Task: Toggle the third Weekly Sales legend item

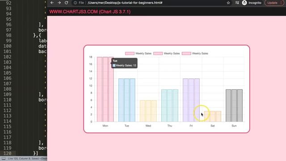Action: (195, 54)
